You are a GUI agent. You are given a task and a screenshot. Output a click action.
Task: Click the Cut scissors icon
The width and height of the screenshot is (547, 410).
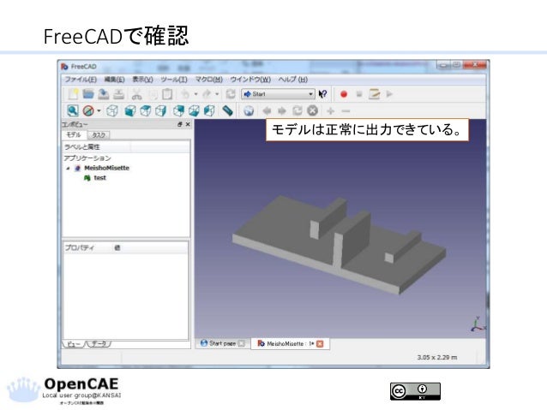pyautogui.click(x=136, y=94)
